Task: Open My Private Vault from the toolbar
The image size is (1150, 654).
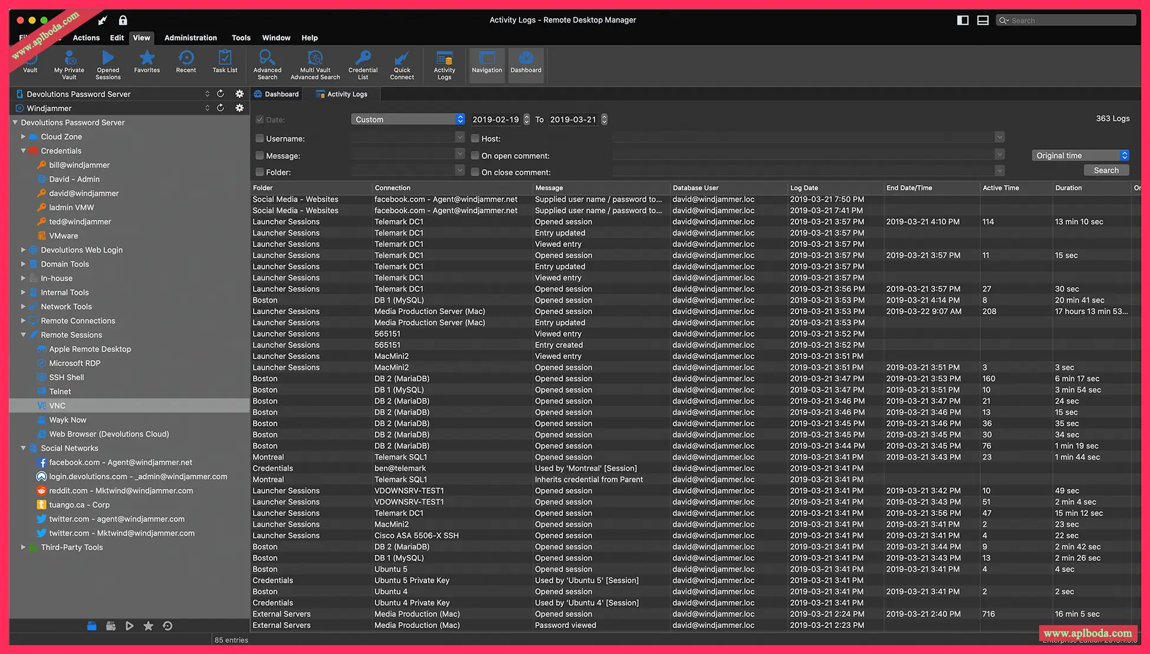Action: tap(69, 65)
